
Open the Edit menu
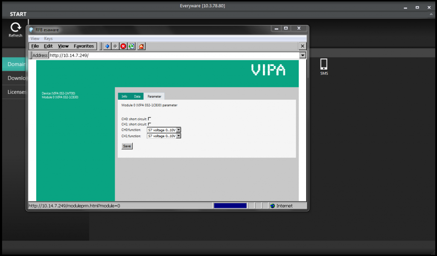48,46
